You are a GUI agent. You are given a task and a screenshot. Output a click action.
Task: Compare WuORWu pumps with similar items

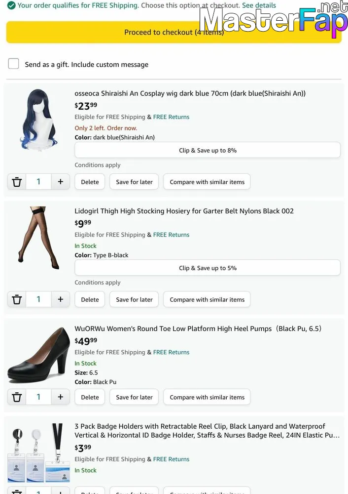click(x=207, y=397)
